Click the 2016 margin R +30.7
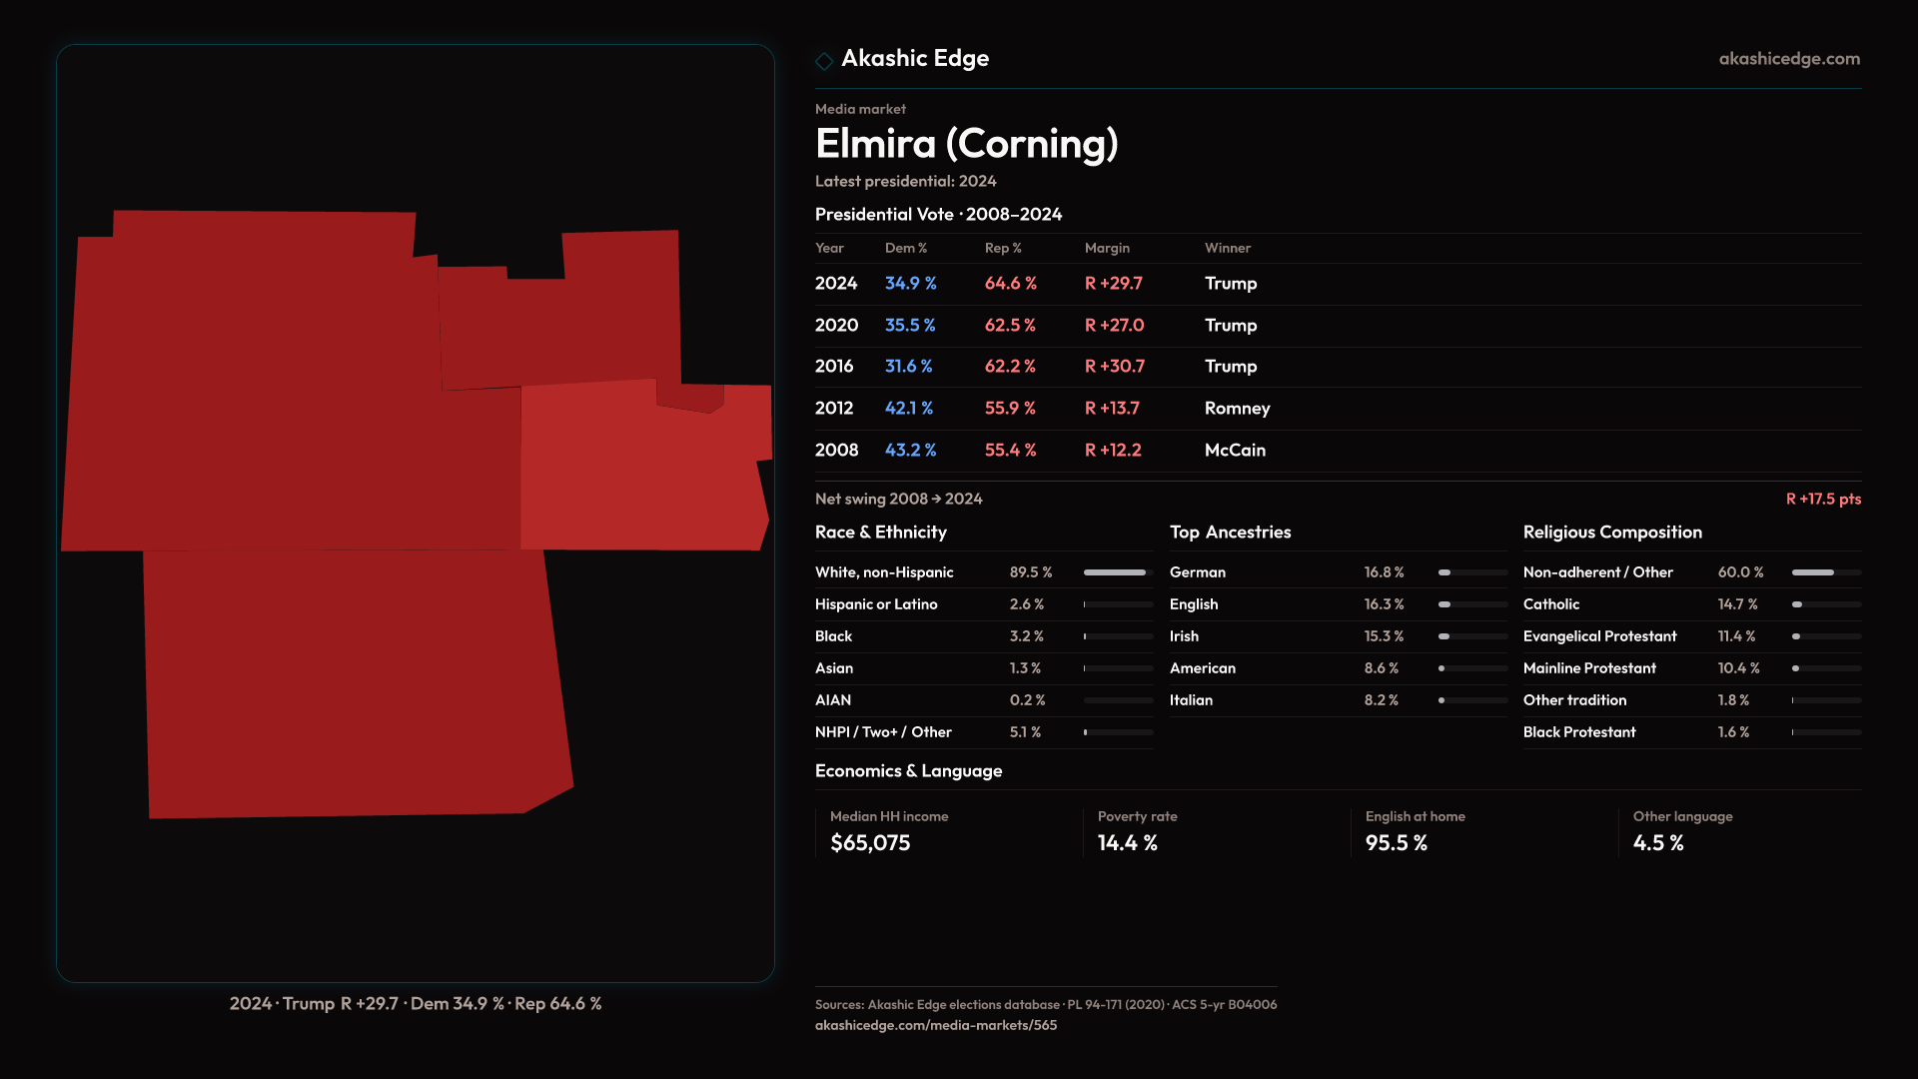Screen dimensions: 1918x1079 coord(1115,367)
